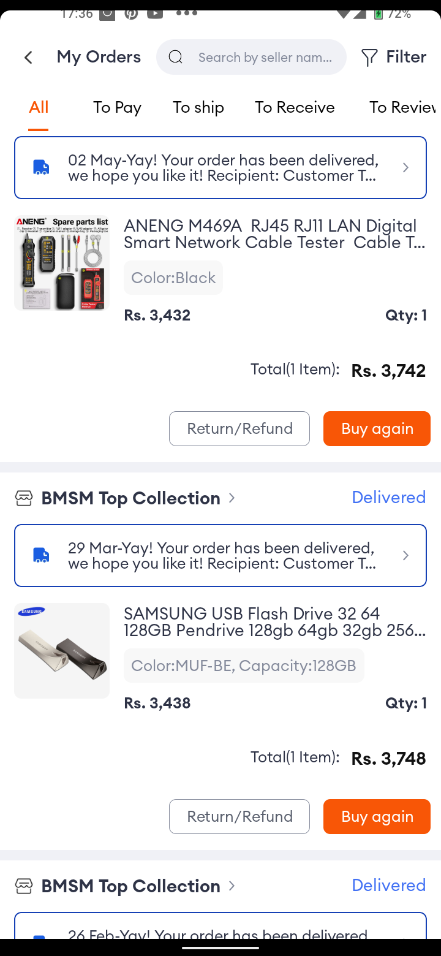Tap the back arrow icon
The image size is (441, 956).
28,58
